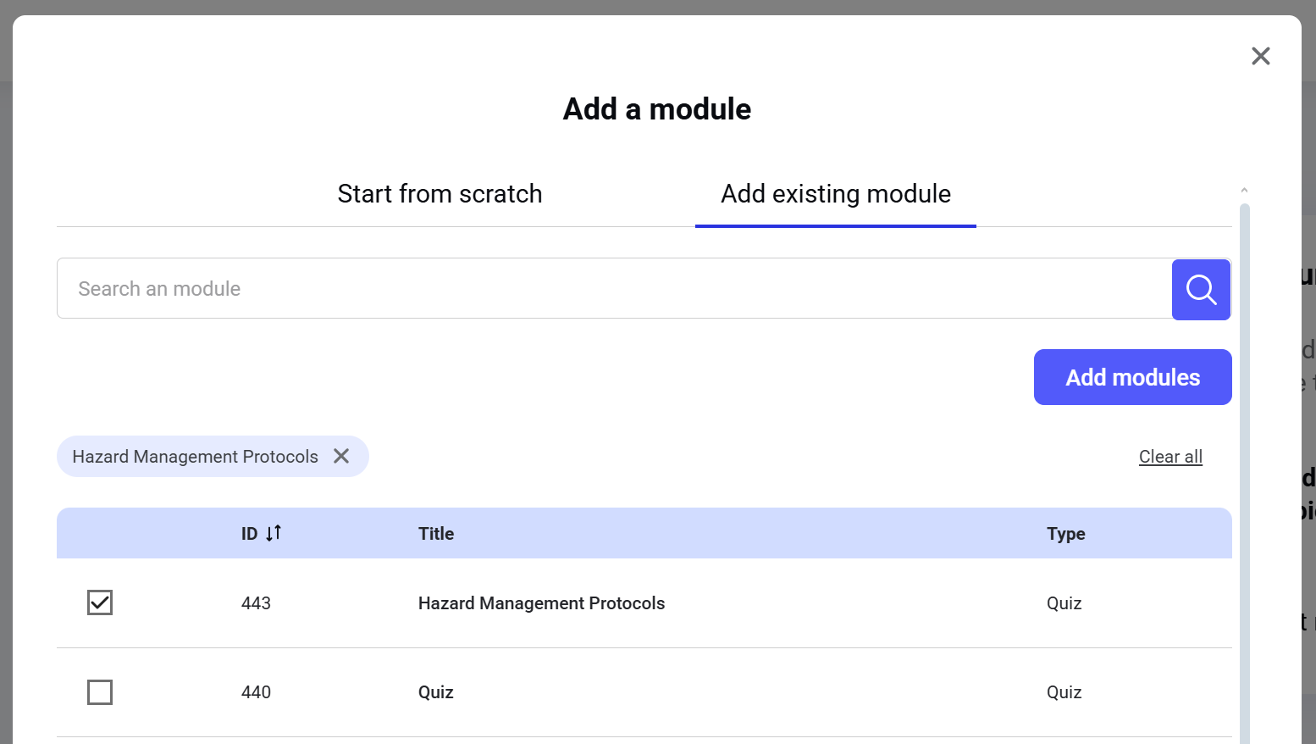Screen dimensions: 1316x744
Task: Select the Hazard Management Protocols row title
Action: [541, 603]
